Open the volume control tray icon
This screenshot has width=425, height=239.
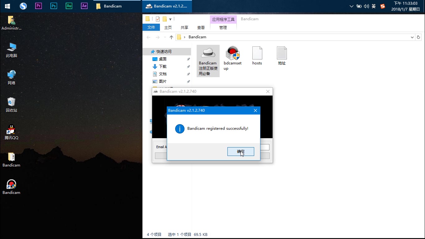[x=366, y=6]
